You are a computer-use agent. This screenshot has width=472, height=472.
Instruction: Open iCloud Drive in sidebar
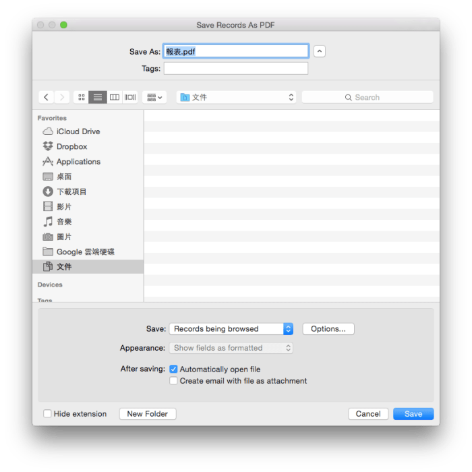click(x=78, y=131)
